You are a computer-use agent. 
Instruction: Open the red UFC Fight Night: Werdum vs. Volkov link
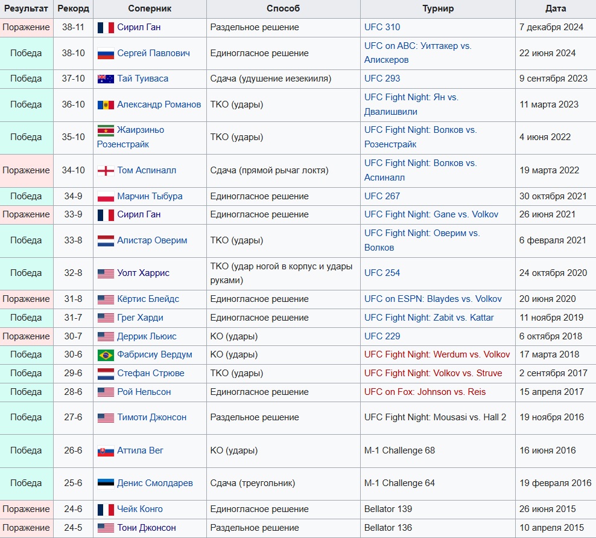pos(437,354)
